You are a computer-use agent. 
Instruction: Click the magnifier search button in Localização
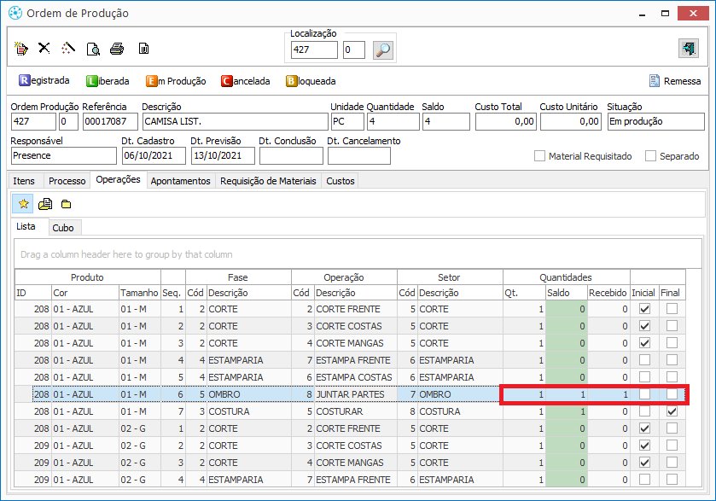(382, 50)
